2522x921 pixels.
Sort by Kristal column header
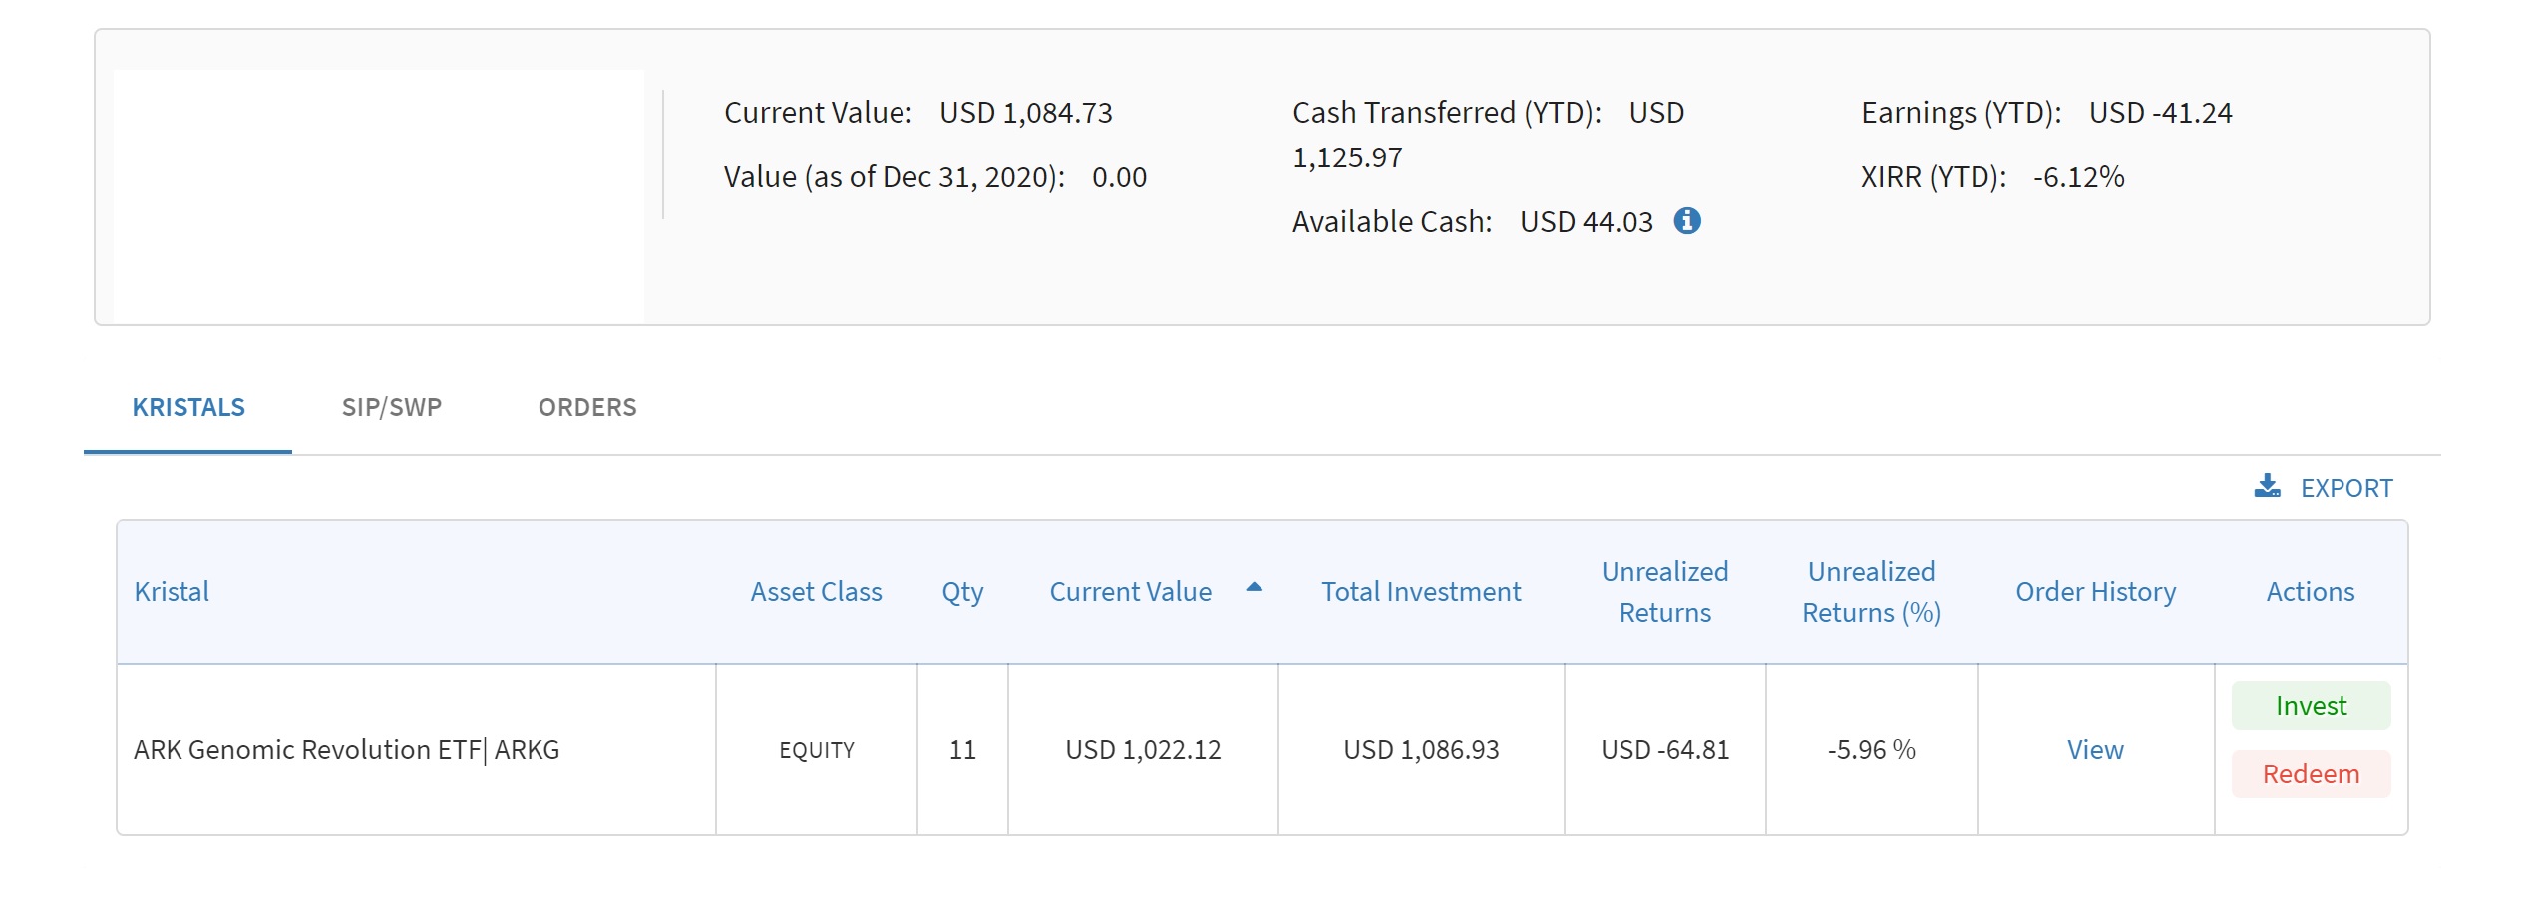[172, 592]
